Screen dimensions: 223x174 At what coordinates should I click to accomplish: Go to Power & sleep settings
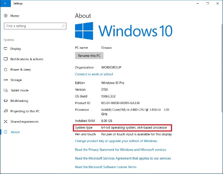tap(20, 70)
